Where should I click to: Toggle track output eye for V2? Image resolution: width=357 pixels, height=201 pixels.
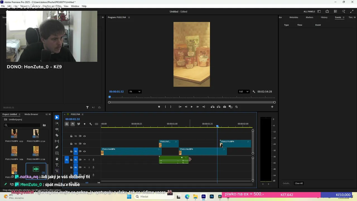[85, 144]
